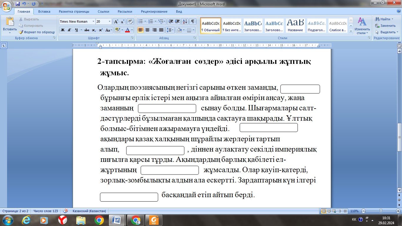Clear formatting with the eraser icon
Viewport: 402px width, 226px height.
pyautogui.click(x=131, y=21)
